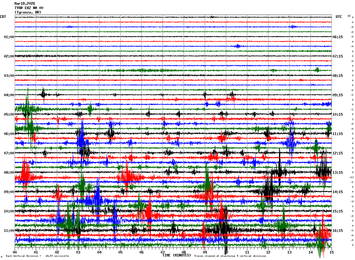This screenshot has height=260, width=355.
Task: Click minute 03 on the bottom axis
Action: coord(78,252)
